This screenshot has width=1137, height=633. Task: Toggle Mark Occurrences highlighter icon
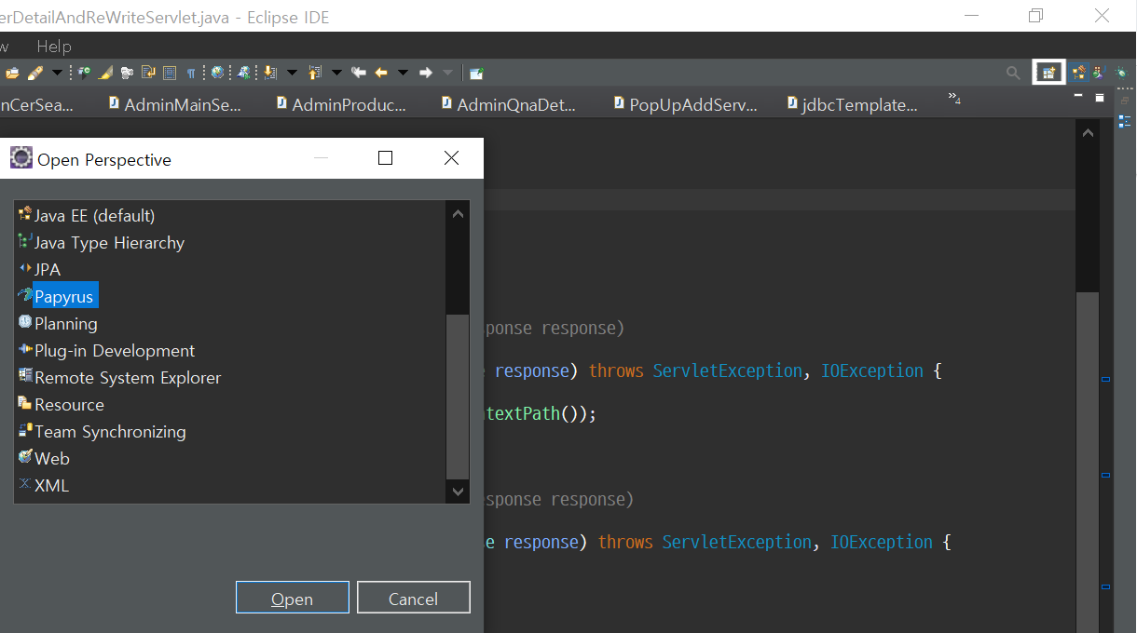tap(105, 73)
